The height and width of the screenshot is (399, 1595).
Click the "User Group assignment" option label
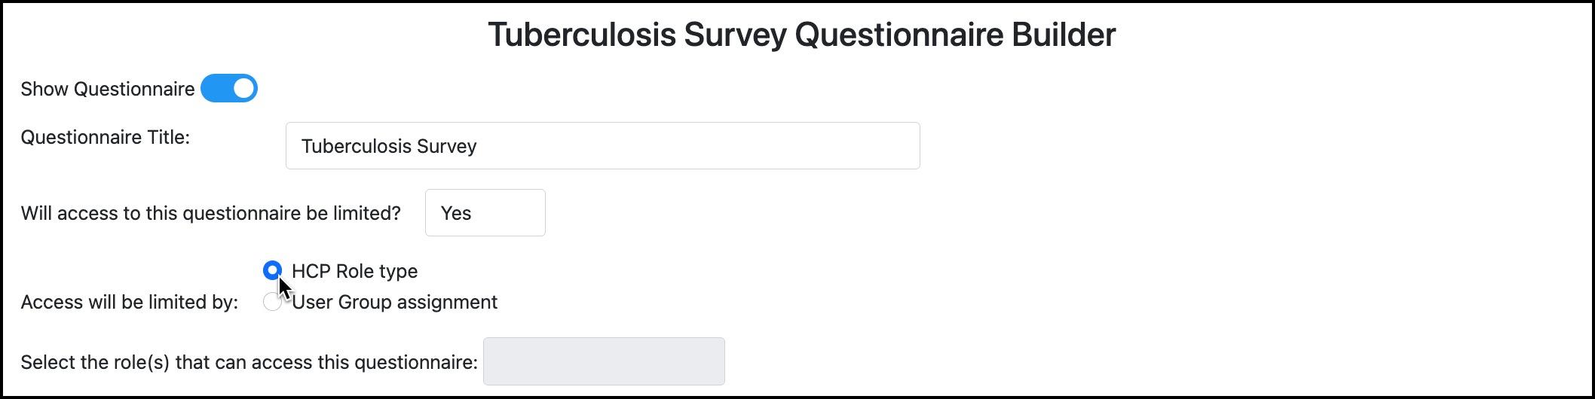tap(395, 302)
